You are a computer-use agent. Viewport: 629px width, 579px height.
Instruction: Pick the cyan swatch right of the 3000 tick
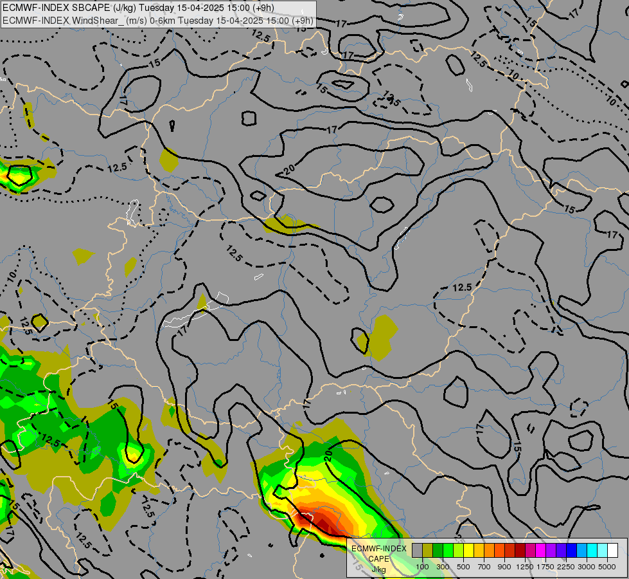[x=592, y=550]
